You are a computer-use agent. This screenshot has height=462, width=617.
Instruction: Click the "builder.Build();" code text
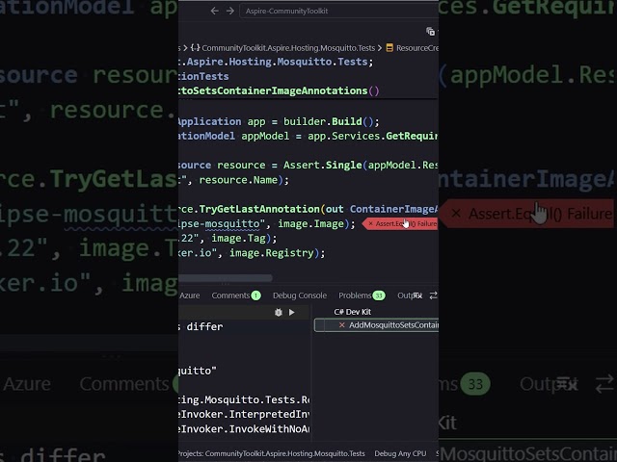[x=332, y=121]
